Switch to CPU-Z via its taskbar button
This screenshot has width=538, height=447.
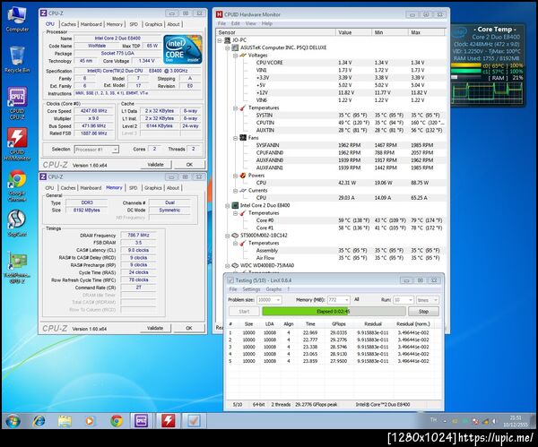[x=141, y=421]
